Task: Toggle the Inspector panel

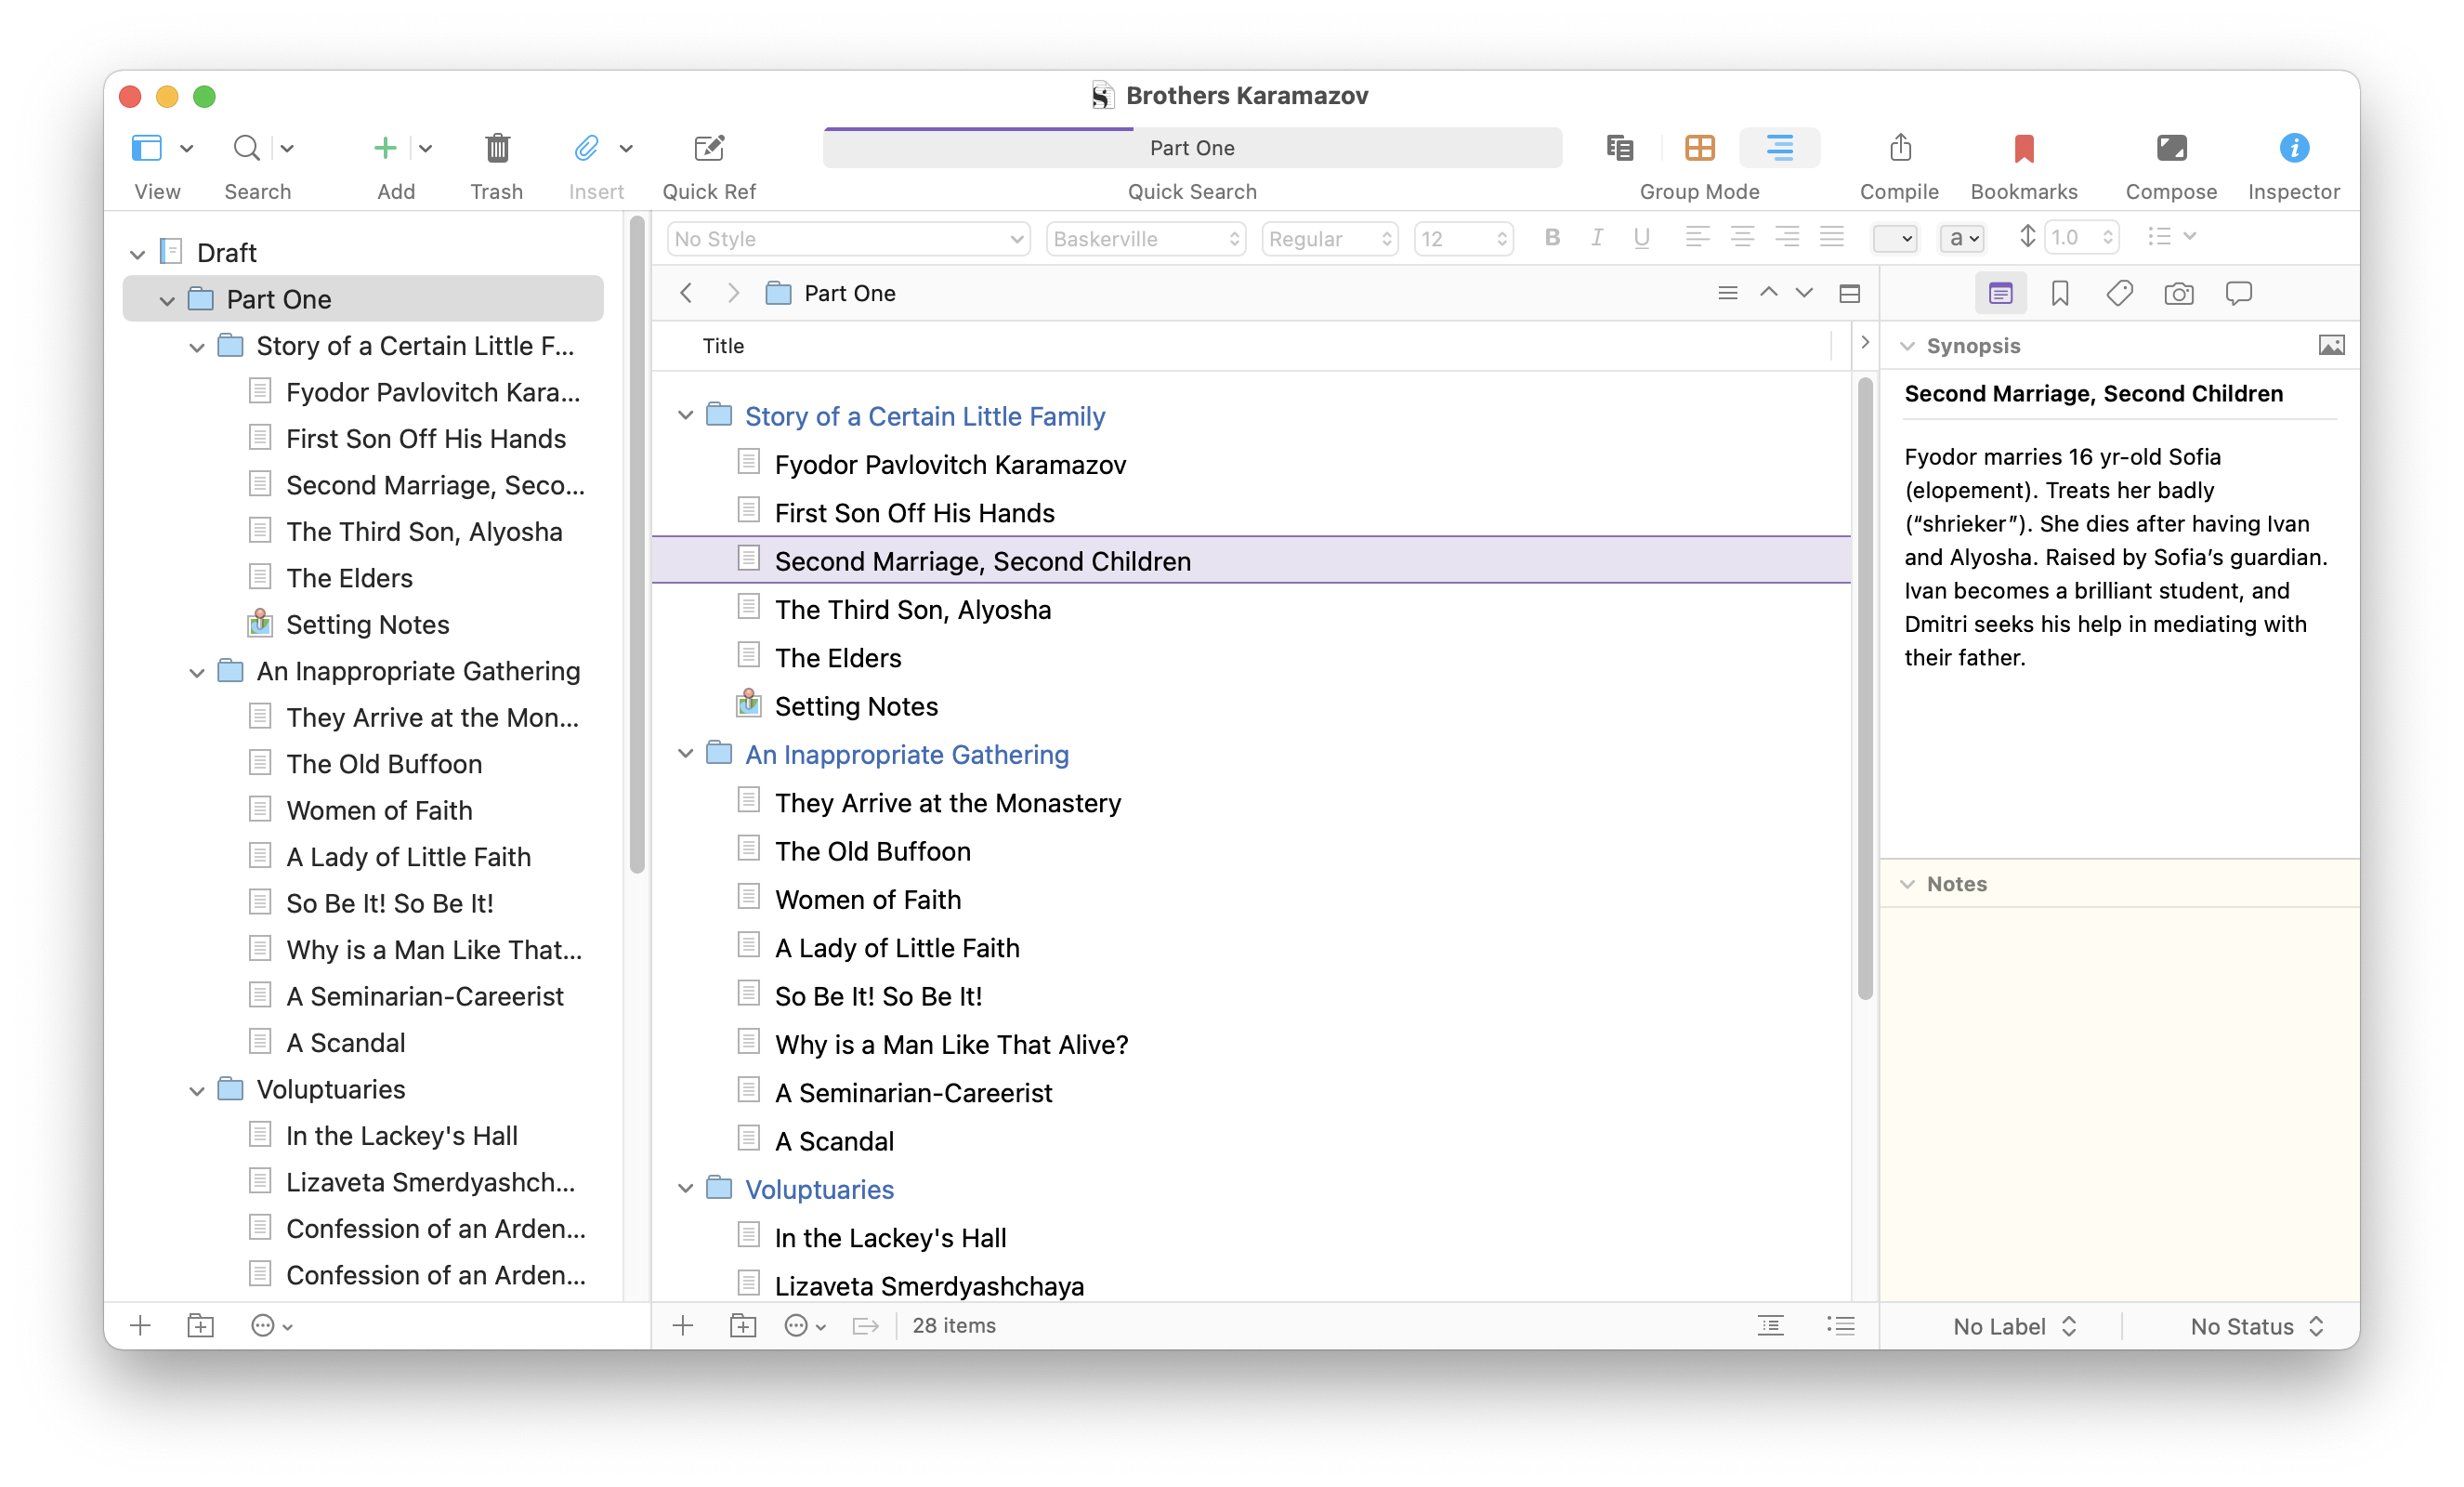Action: point(2293,149)
